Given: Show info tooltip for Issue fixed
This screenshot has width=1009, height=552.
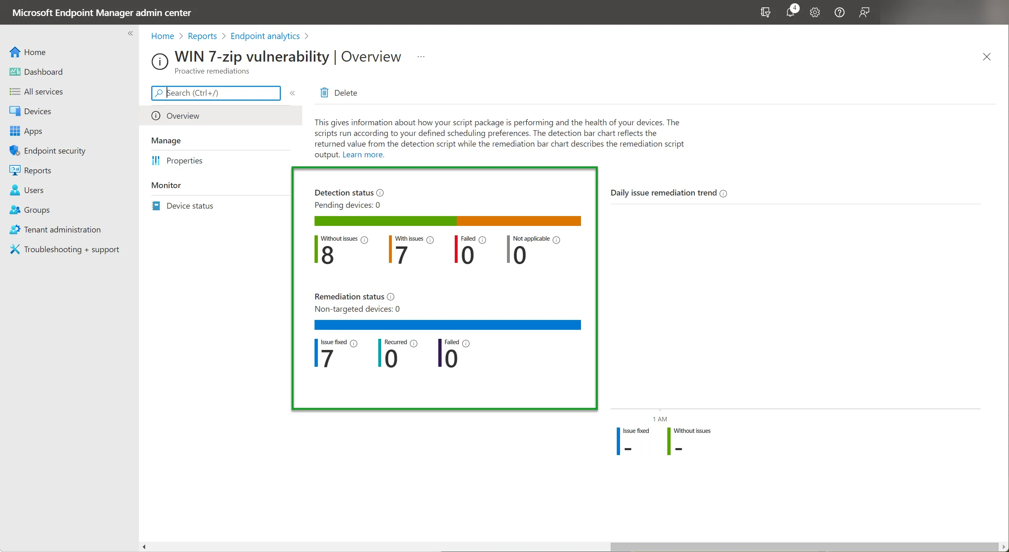Looking at the screenshot, I should [x=354, y=343].
